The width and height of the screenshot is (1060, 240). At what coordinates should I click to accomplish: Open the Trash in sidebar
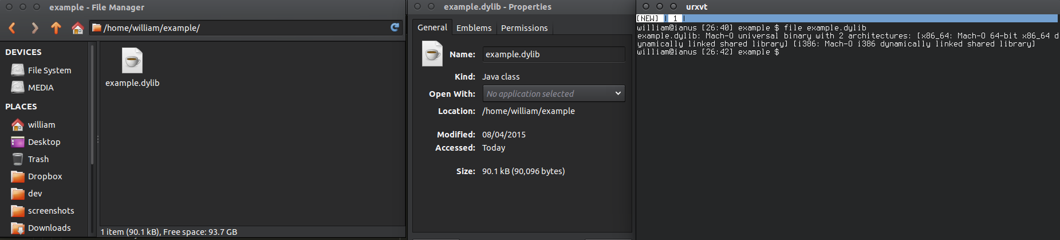point(38,159)
